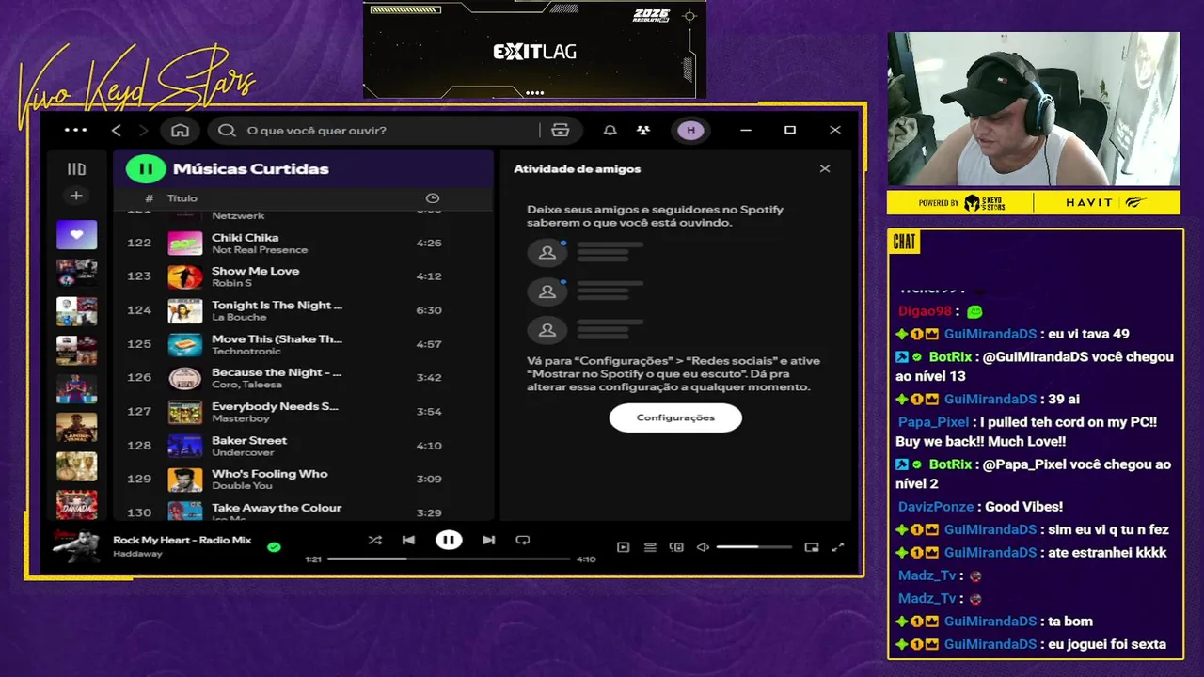Viewport: 1204px width, 677px height.
Task: Sort by the Título column header
Action: tap(182, 198)
